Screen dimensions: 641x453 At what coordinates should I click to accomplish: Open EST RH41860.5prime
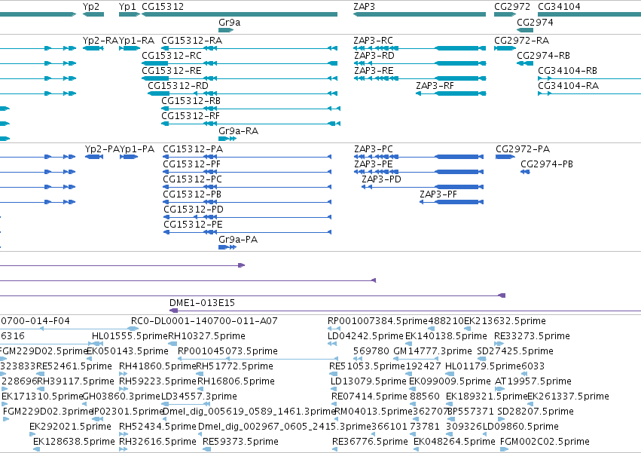click(x=157, y=366)
